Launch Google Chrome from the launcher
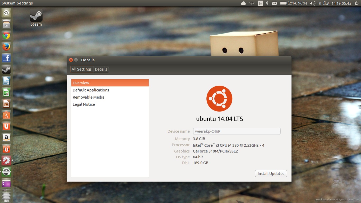The height and width of the screenshot is (203, 361). (6, 35)
